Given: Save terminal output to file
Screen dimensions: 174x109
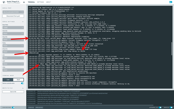Looking at the screenshot, I should click(x=13, y=92).
